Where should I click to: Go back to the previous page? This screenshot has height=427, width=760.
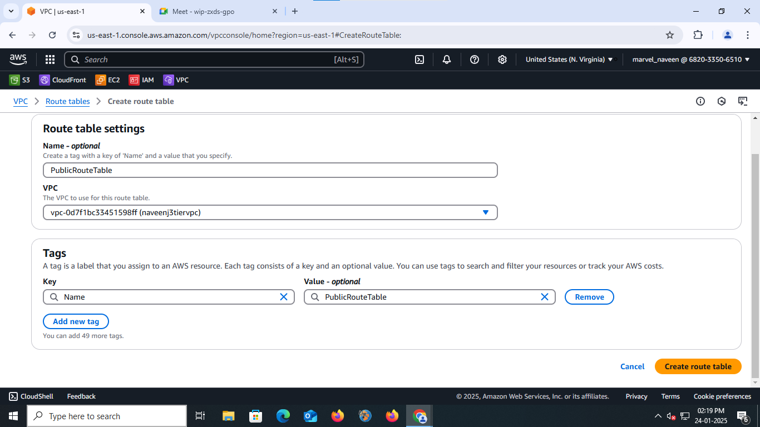[x=13, y=35]
